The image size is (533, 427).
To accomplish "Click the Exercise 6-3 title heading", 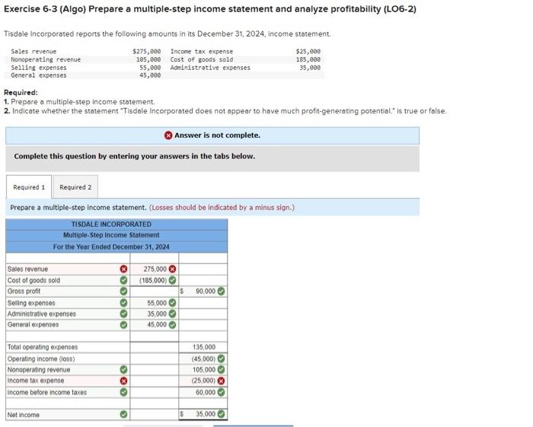I will tap(209, 9).
